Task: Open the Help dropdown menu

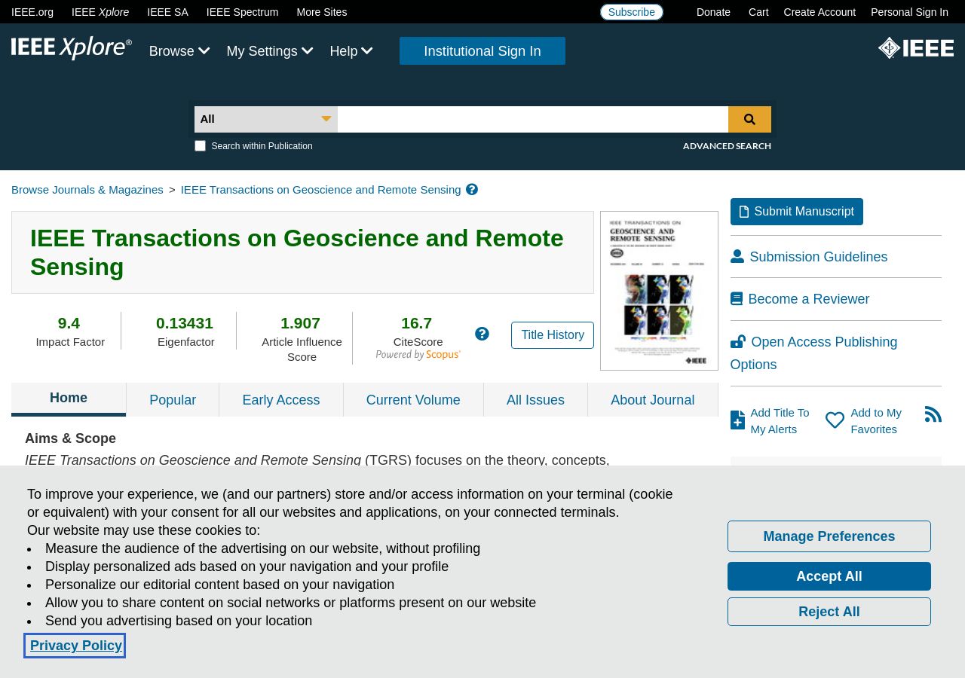Action: 351,51
